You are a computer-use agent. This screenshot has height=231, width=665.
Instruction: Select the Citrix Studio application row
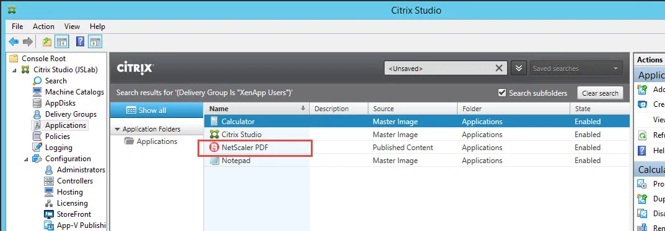tap(417, 135)
